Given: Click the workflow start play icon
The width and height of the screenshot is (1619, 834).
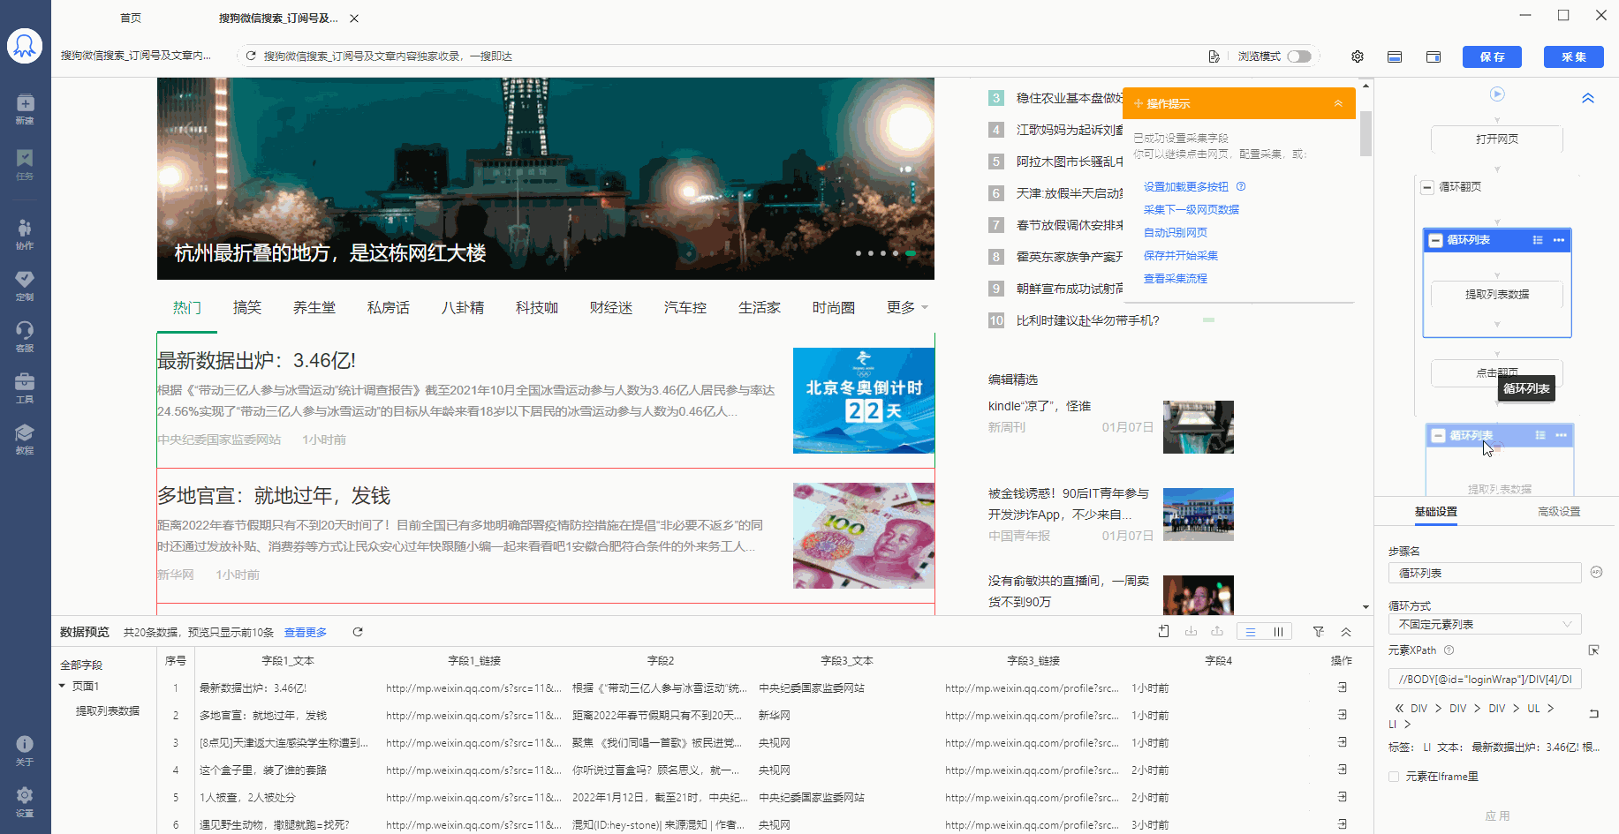Looking at the screenshot, I should point(1497,94).
